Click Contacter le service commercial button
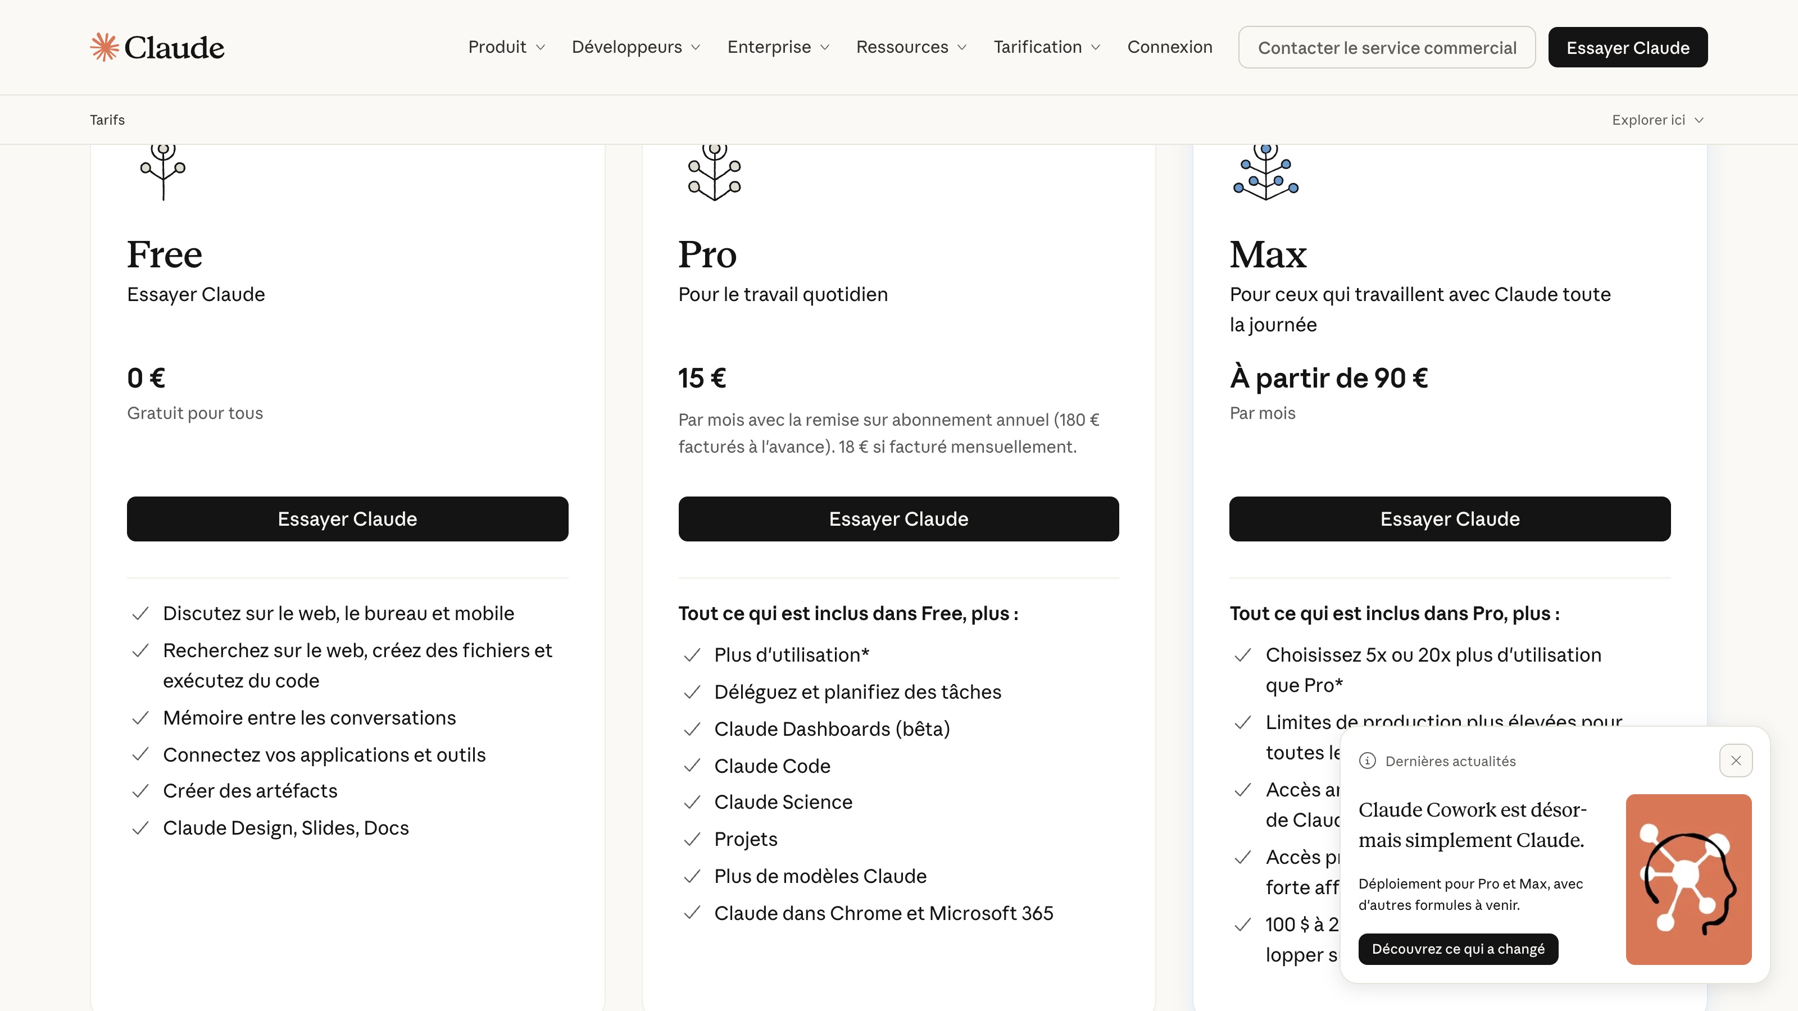The width and height of the screenshot is (1798, 1011). coord(1387,47)
